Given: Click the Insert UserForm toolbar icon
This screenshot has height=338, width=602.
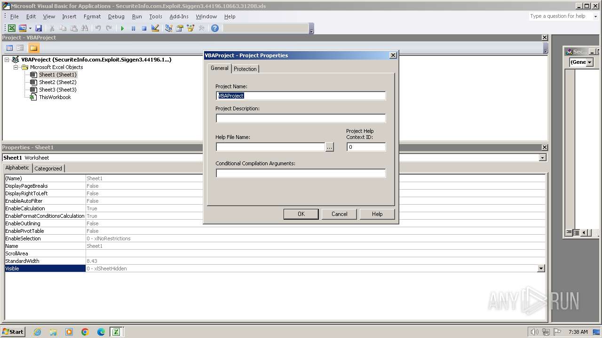Looking at the screenshot, I should [22, 29].
